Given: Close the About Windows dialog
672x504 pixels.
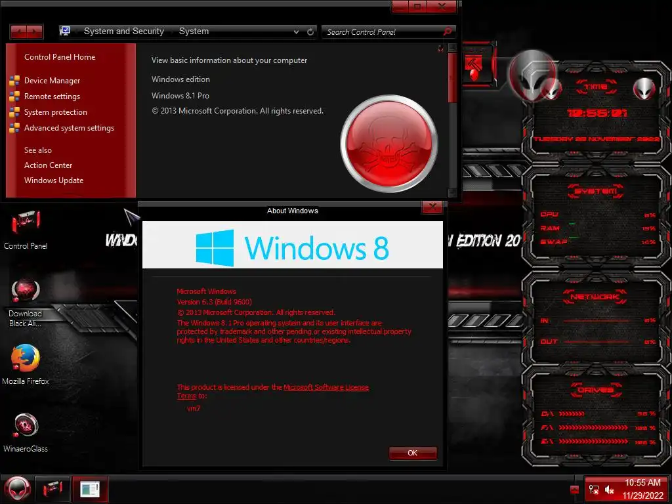Looking at the screenshot, I should point(432,207).
